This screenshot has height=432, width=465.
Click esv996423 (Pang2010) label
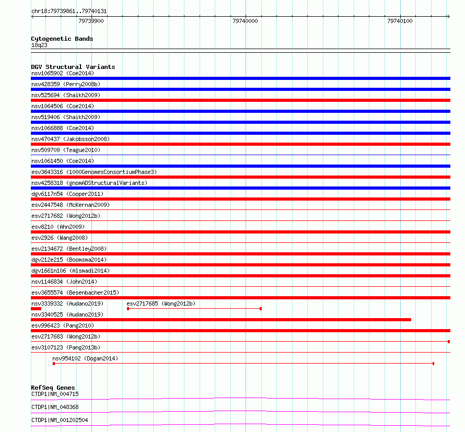pyautogui.click(x=63, y=325)
